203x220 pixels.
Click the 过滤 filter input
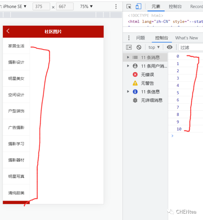pyautogui.click(x=191, y=47)
